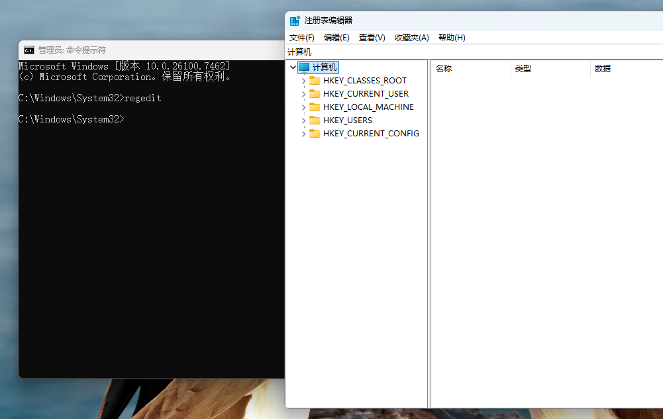Expand HKEY_CURRENT_USER branch

coord(303,94)
